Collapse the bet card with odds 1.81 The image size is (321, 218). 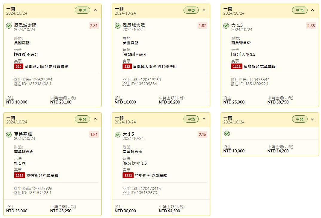pyautogui.click(x=95, y=119)
